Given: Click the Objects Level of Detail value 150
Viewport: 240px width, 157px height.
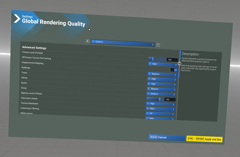Looking at the screenshot, I should [x=170, y=100].
